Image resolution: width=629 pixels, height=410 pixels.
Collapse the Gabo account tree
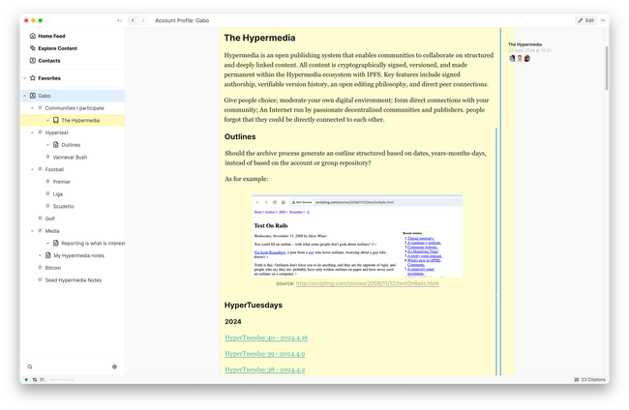click(24, 96)
